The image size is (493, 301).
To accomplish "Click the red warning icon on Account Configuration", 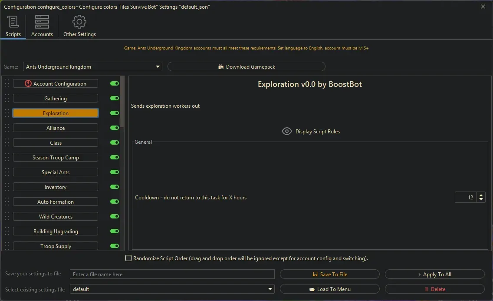I will (28, 83).
